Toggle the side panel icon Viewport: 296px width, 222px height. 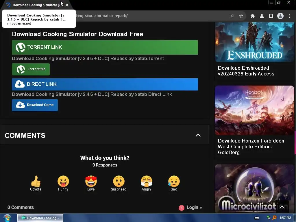pos(271,16)
